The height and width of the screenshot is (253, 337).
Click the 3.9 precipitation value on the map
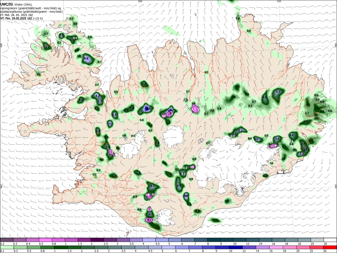(x=108, y=147)
